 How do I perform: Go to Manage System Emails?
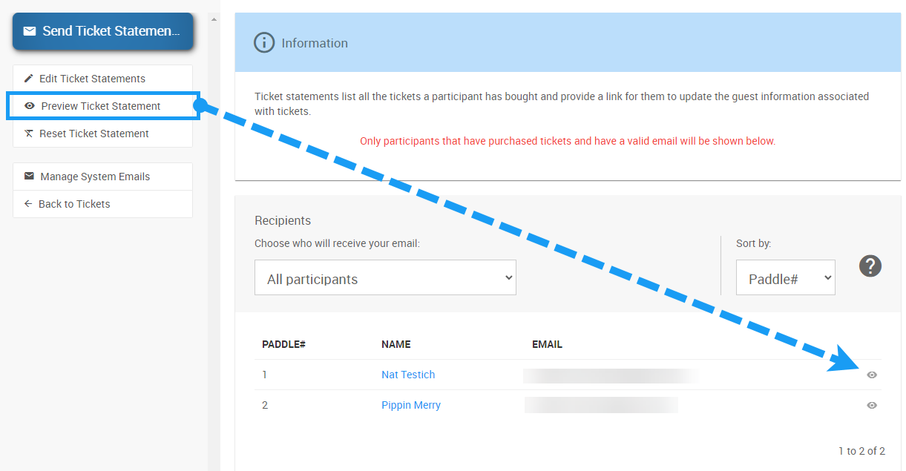[x=95, y=177]
